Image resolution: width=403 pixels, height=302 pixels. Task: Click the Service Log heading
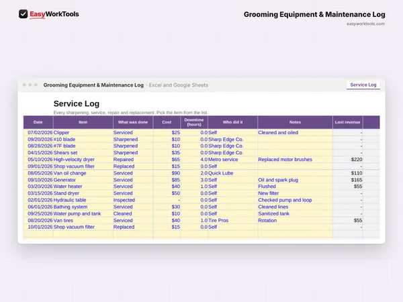(77, 104)
